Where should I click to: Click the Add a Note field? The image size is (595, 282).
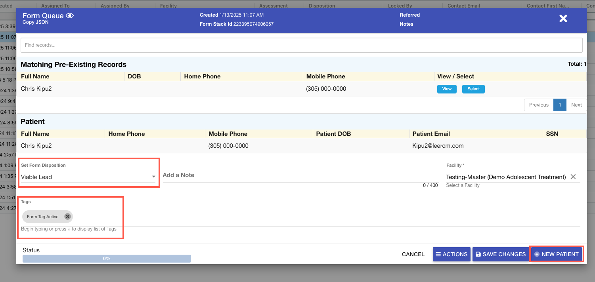[x=300, y=175]
